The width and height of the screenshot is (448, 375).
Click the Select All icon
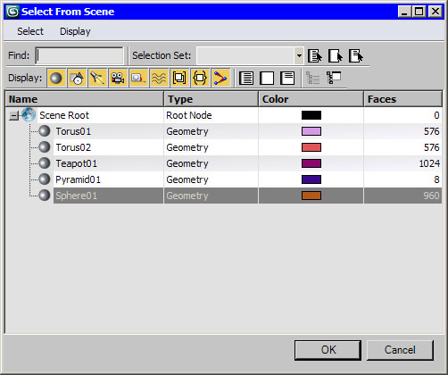(x=315, y=55)
